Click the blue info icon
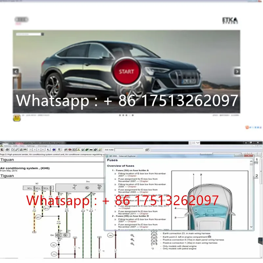263x263 pixels. point(54,150)
